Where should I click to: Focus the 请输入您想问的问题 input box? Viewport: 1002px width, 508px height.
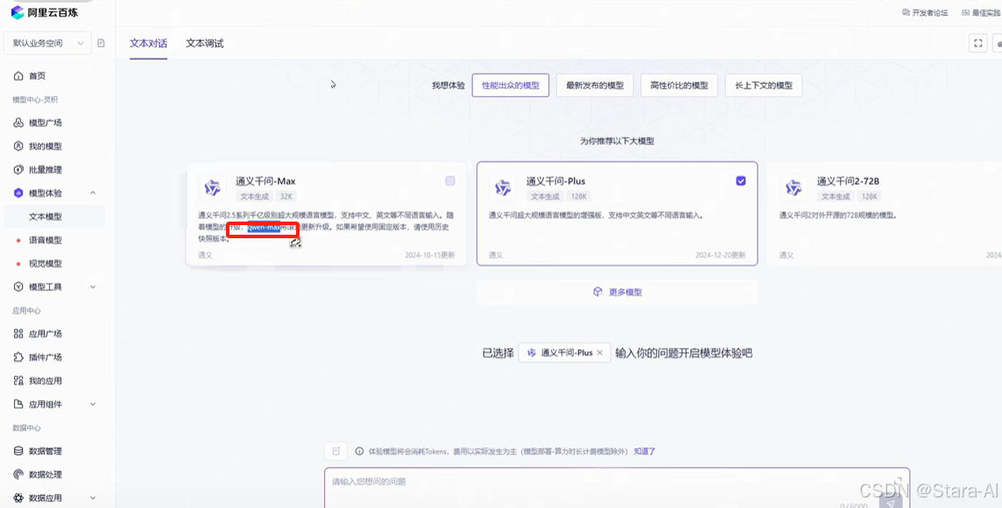617,488
